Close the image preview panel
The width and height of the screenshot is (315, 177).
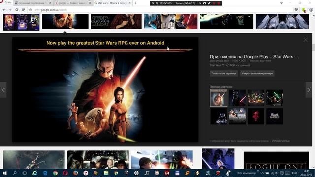tap(305, 40)
